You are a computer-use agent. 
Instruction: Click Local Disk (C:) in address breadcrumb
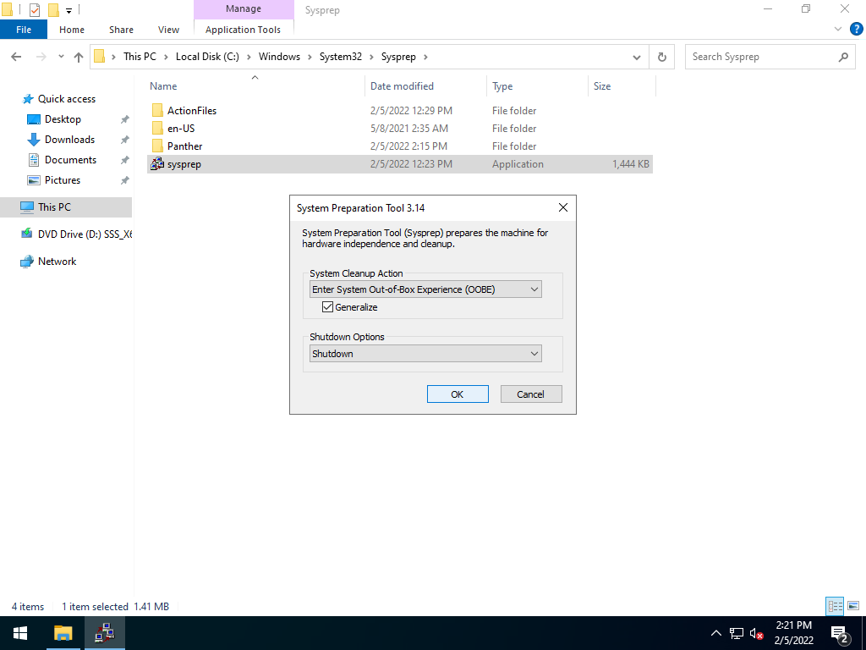pyautogui.click(x=207, y=57)
